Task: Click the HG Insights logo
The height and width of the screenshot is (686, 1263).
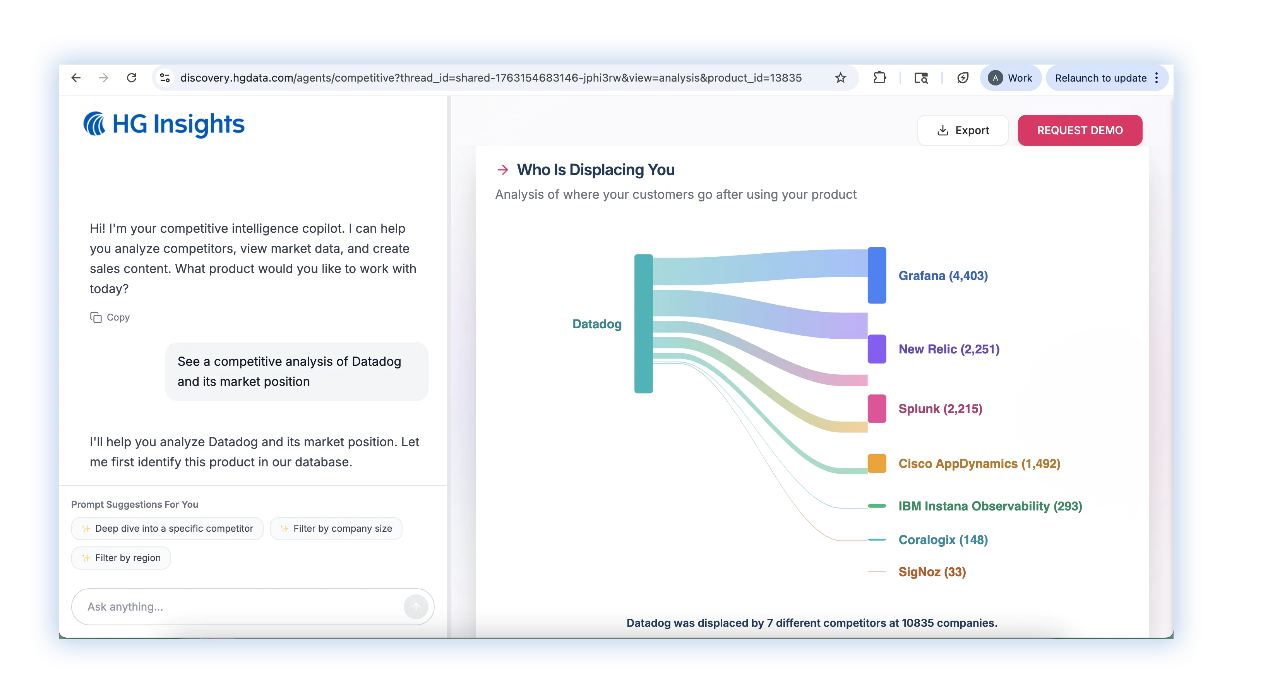Action: (164, 124)
